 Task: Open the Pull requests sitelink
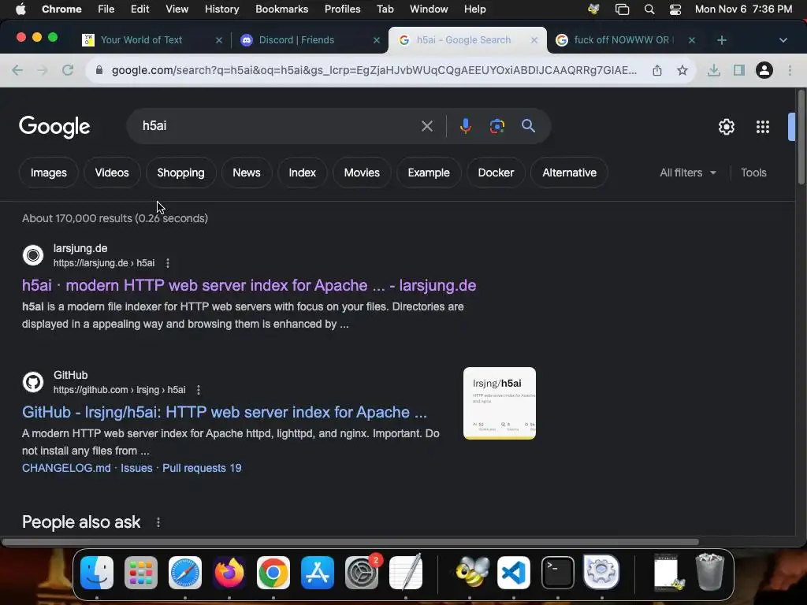coord(202,468)
